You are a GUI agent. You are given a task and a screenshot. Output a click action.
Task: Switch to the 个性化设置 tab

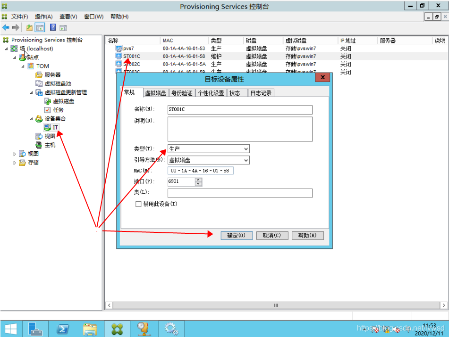[x=211, y=93]
